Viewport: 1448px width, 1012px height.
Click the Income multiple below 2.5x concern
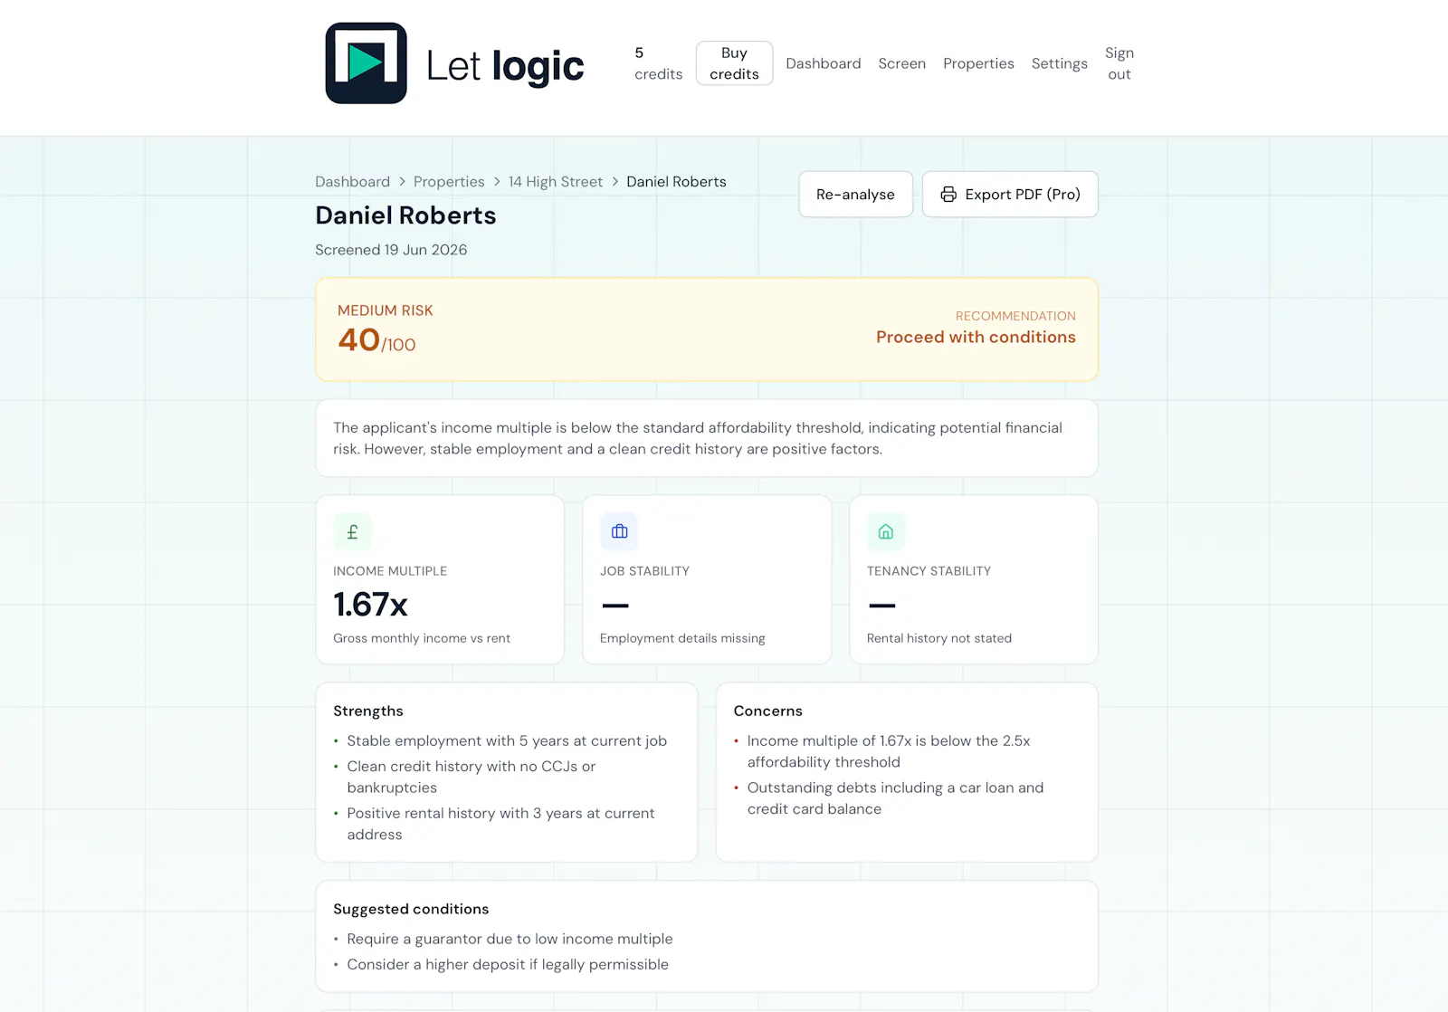click(x=889, y=751)
